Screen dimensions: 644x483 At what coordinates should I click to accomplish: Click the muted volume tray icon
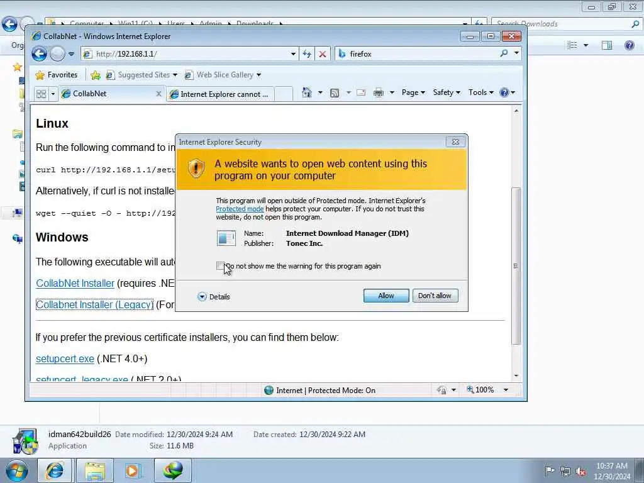(x=580, y=471)
